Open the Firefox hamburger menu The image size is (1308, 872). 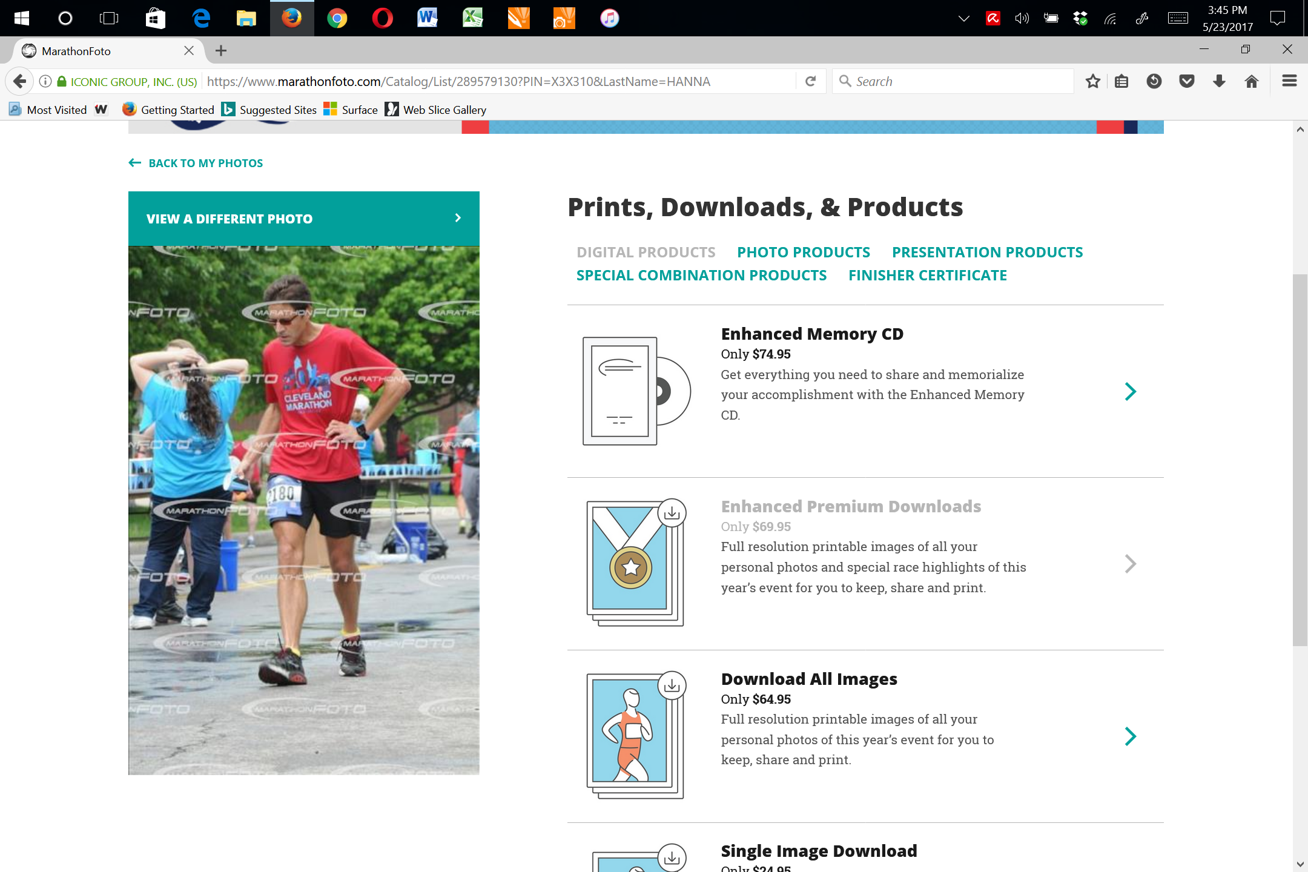click(x=1289, y=81)
